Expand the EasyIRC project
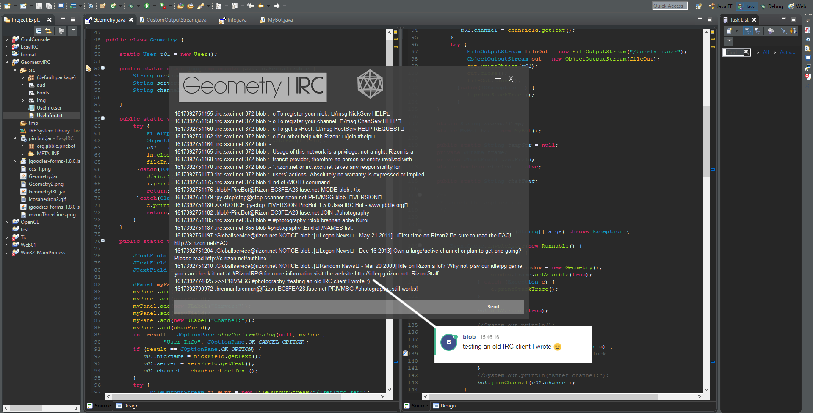Viewport: 813px width, 413px height. point(6,47)
